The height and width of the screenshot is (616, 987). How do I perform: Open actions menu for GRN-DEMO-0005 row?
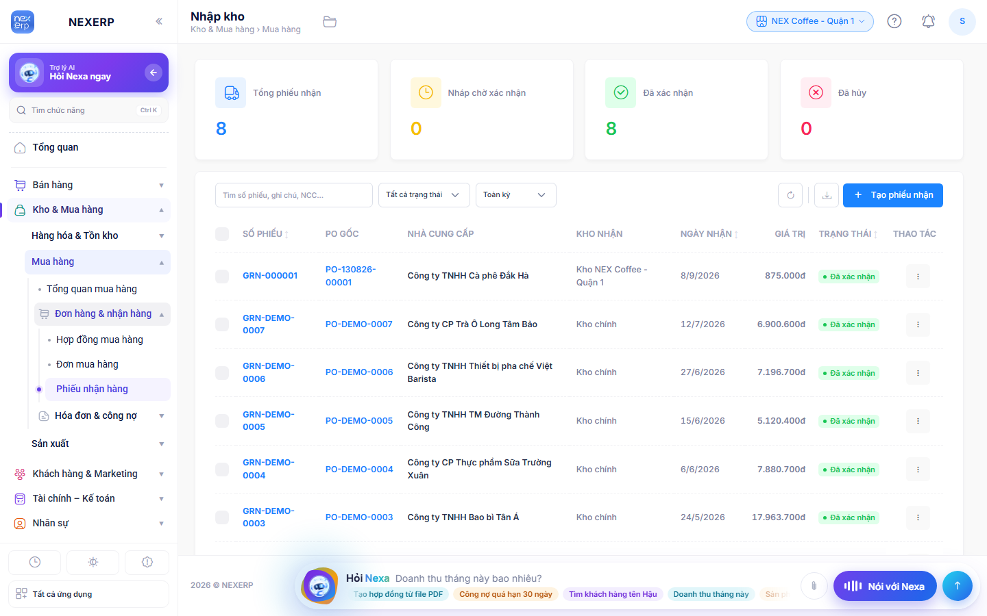pyautogui.click(x=918, y=421)
